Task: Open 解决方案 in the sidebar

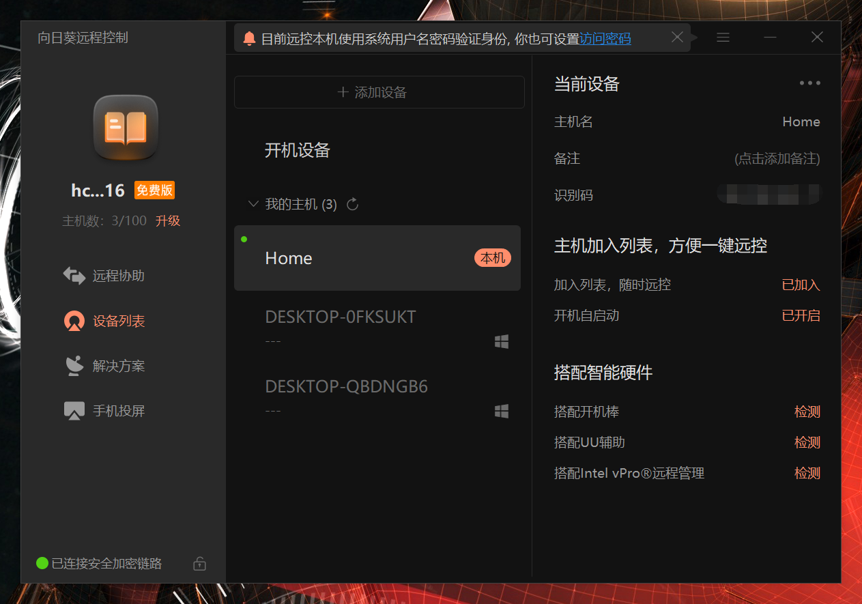Action: point(119,366)
